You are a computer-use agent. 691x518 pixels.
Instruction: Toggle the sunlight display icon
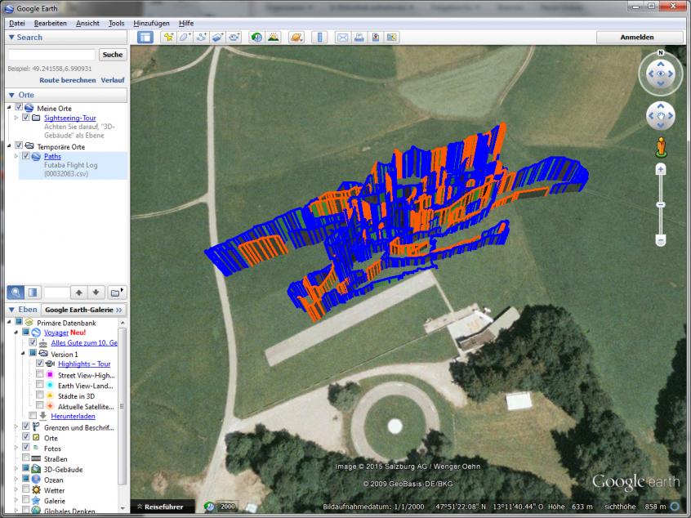click(273, 37)
